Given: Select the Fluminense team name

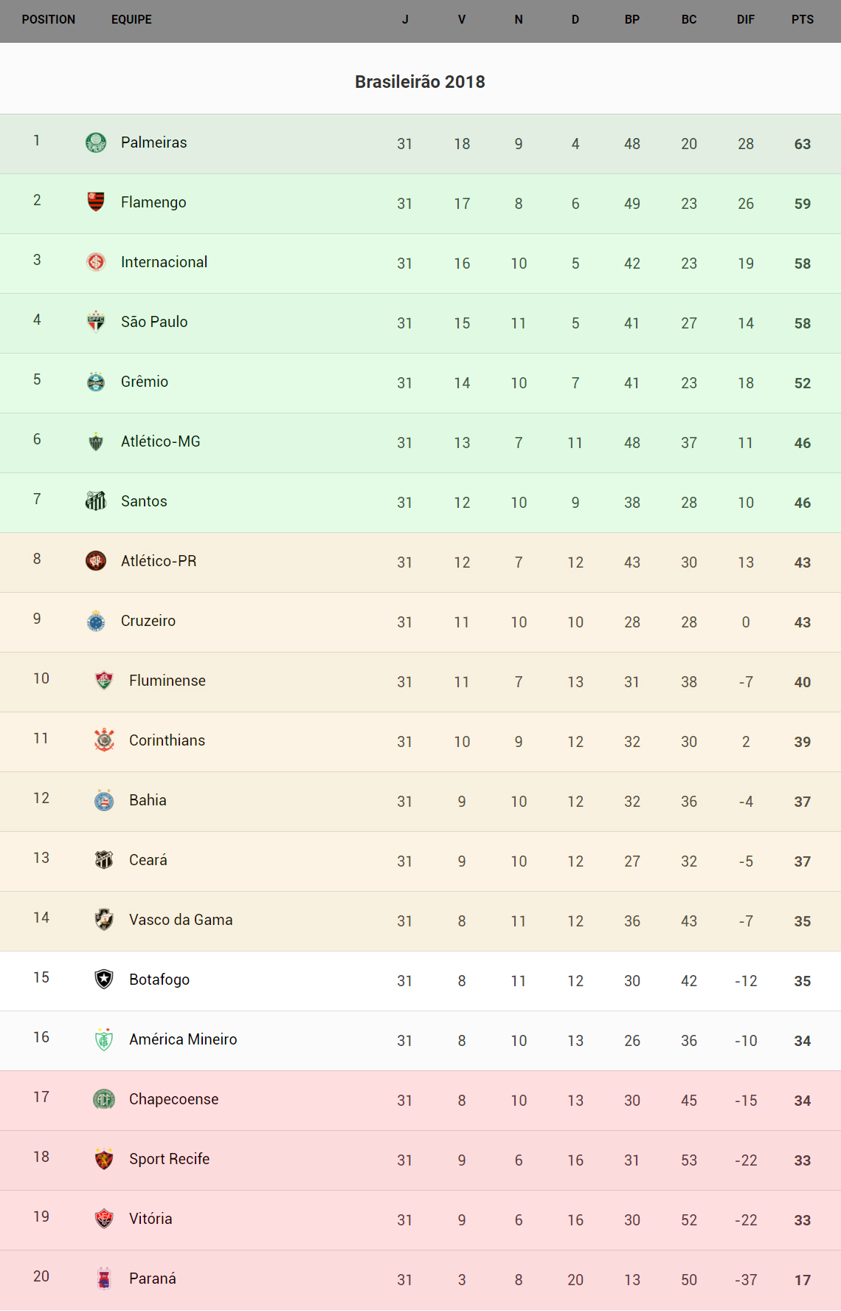Looking at the screenshot, I should click(x=167, y=681).
